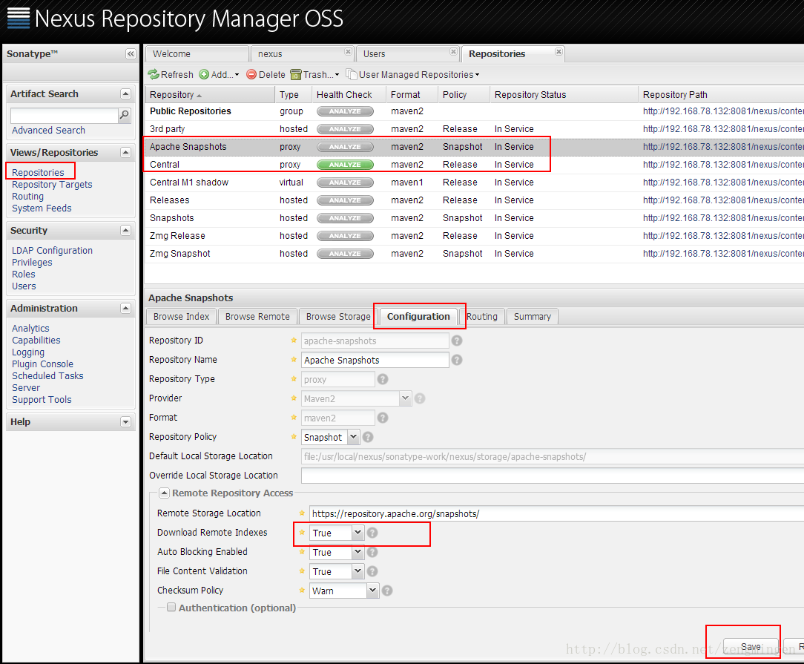Open Scheduled Tasks link
This screenshot has height=664, width=804.
point(47,376)
